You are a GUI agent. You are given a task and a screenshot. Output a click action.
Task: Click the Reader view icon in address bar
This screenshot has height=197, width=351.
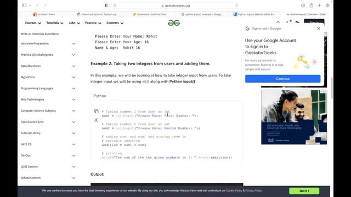(x=115, y=5)
